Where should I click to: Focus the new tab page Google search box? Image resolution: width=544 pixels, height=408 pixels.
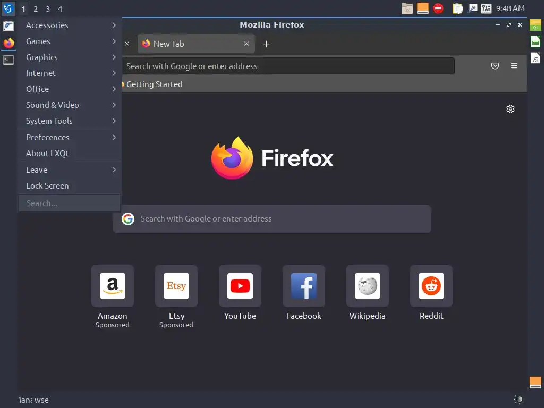[272, 219]
